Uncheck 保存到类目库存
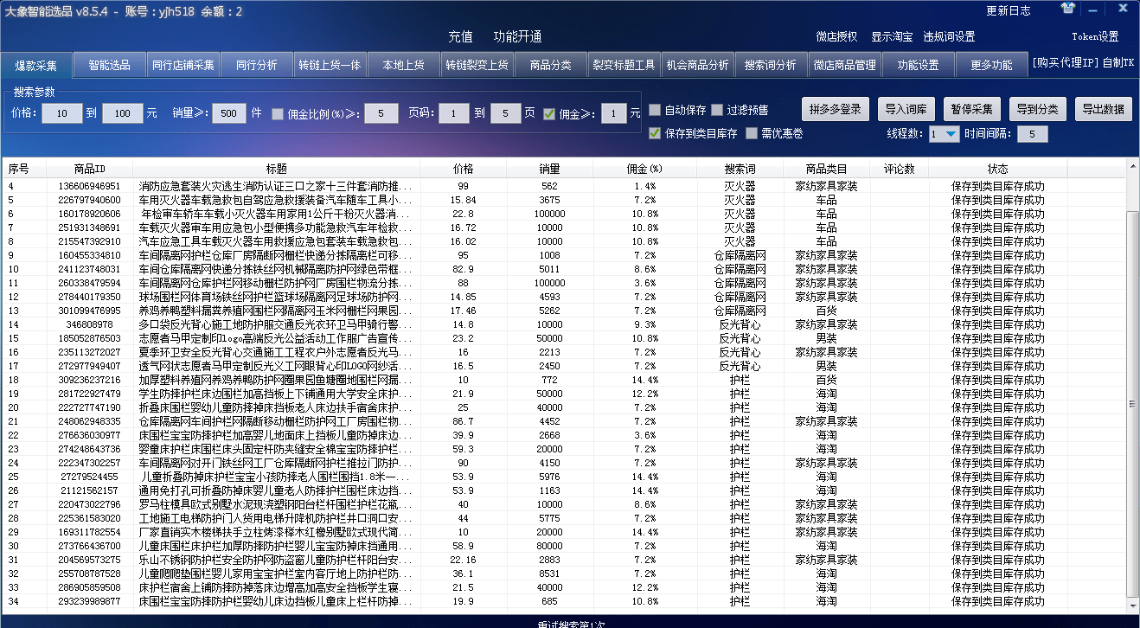 click(x=655, y=133)
